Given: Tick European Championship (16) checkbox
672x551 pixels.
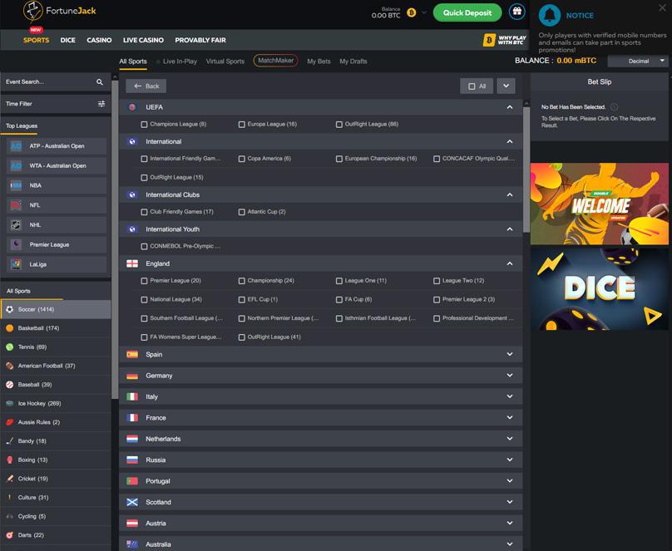Looking at the screenshot, I should 339,159.
